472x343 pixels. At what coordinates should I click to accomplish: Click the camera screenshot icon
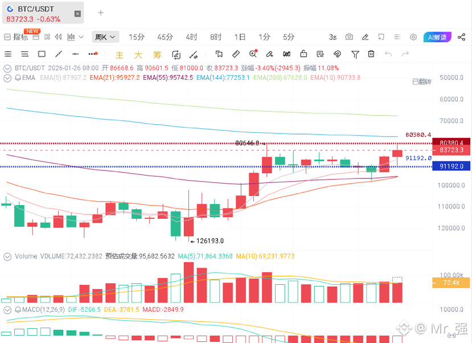pos(349,37)
